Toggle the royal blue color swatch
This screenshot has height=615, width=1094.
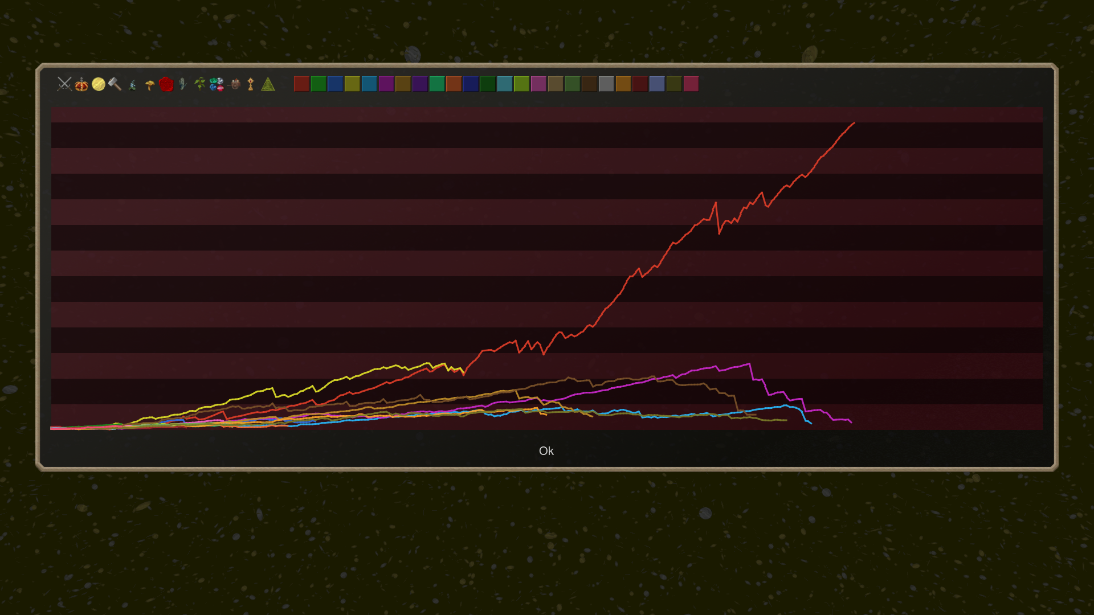pyautogui.click(x=336, y=84)
